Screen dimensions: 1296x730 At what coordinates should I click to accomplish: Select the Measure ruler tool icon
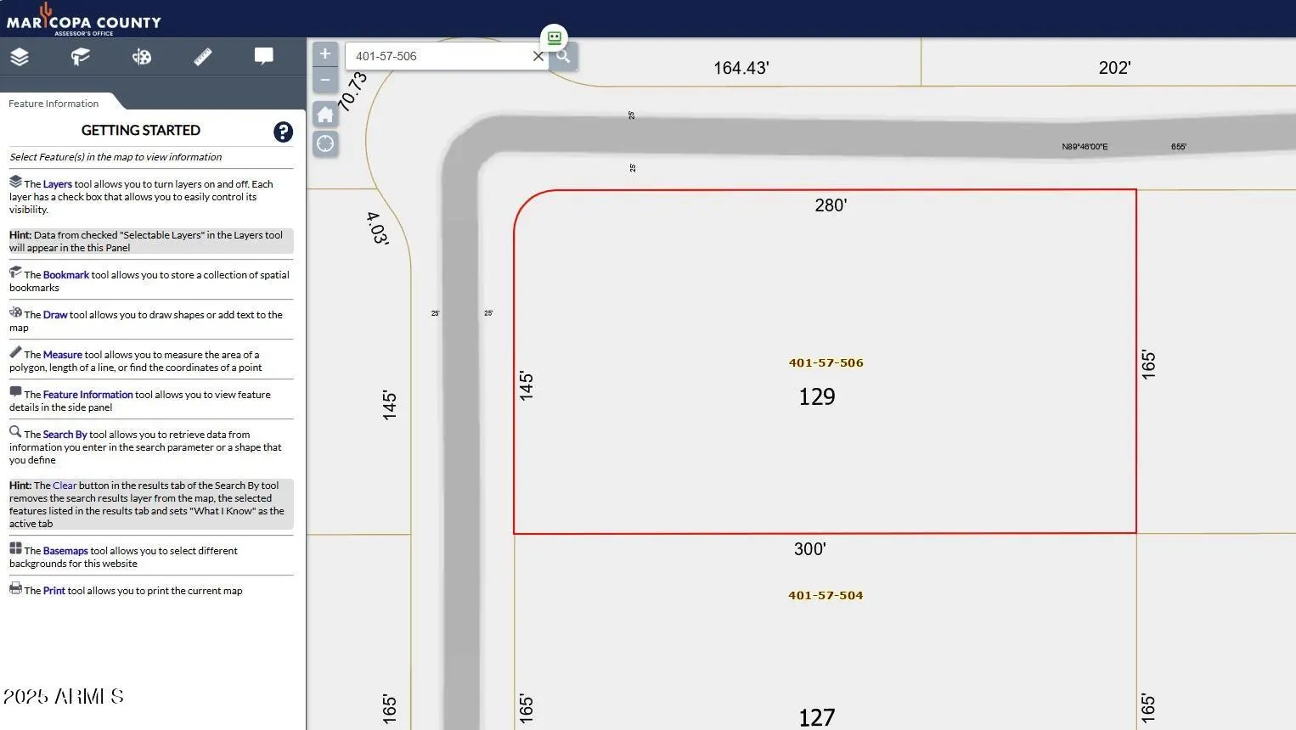pyautogui.click(x=203, y=57)
